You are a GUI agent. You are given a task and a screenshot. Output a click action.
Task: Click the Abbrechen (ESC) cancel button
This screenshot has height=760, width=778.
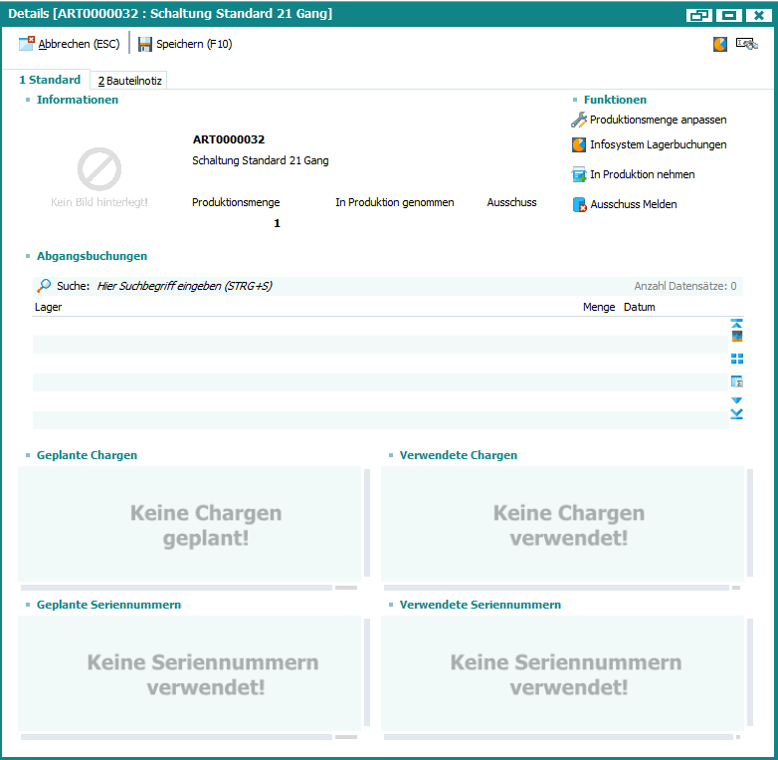coord(69,44)
